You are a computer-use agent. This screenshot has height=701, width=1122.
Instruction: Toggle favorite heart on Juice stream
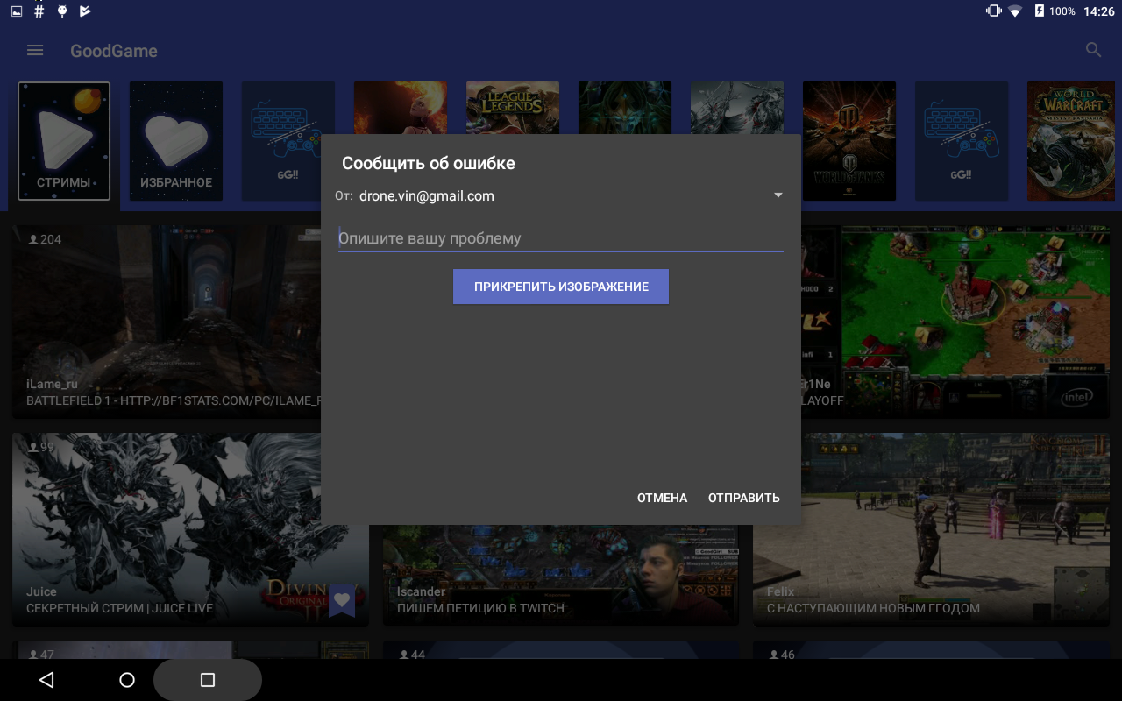tap(342, 600)
